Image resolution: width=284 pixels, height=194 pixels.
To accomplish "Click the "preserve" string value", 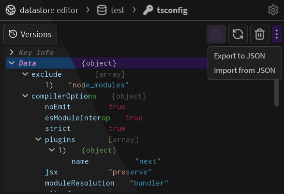I will (x=130, y=172).
